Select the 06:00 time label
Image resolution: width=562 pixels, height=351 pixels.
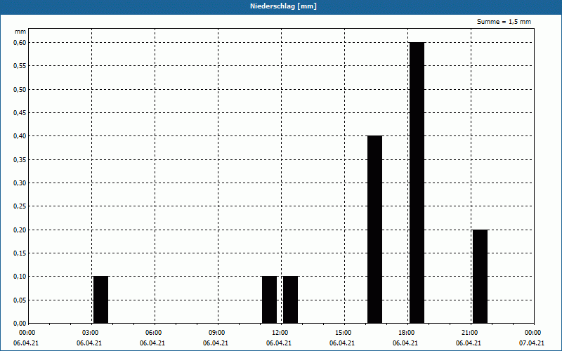[154, 333]
